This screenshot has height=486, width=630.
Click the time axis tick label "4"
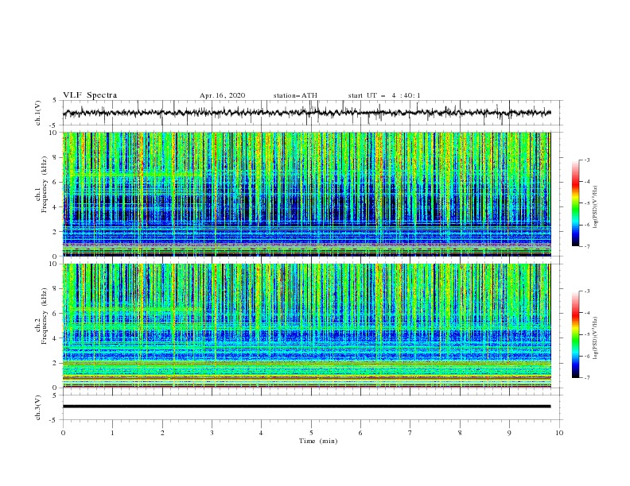coord(261,433)
